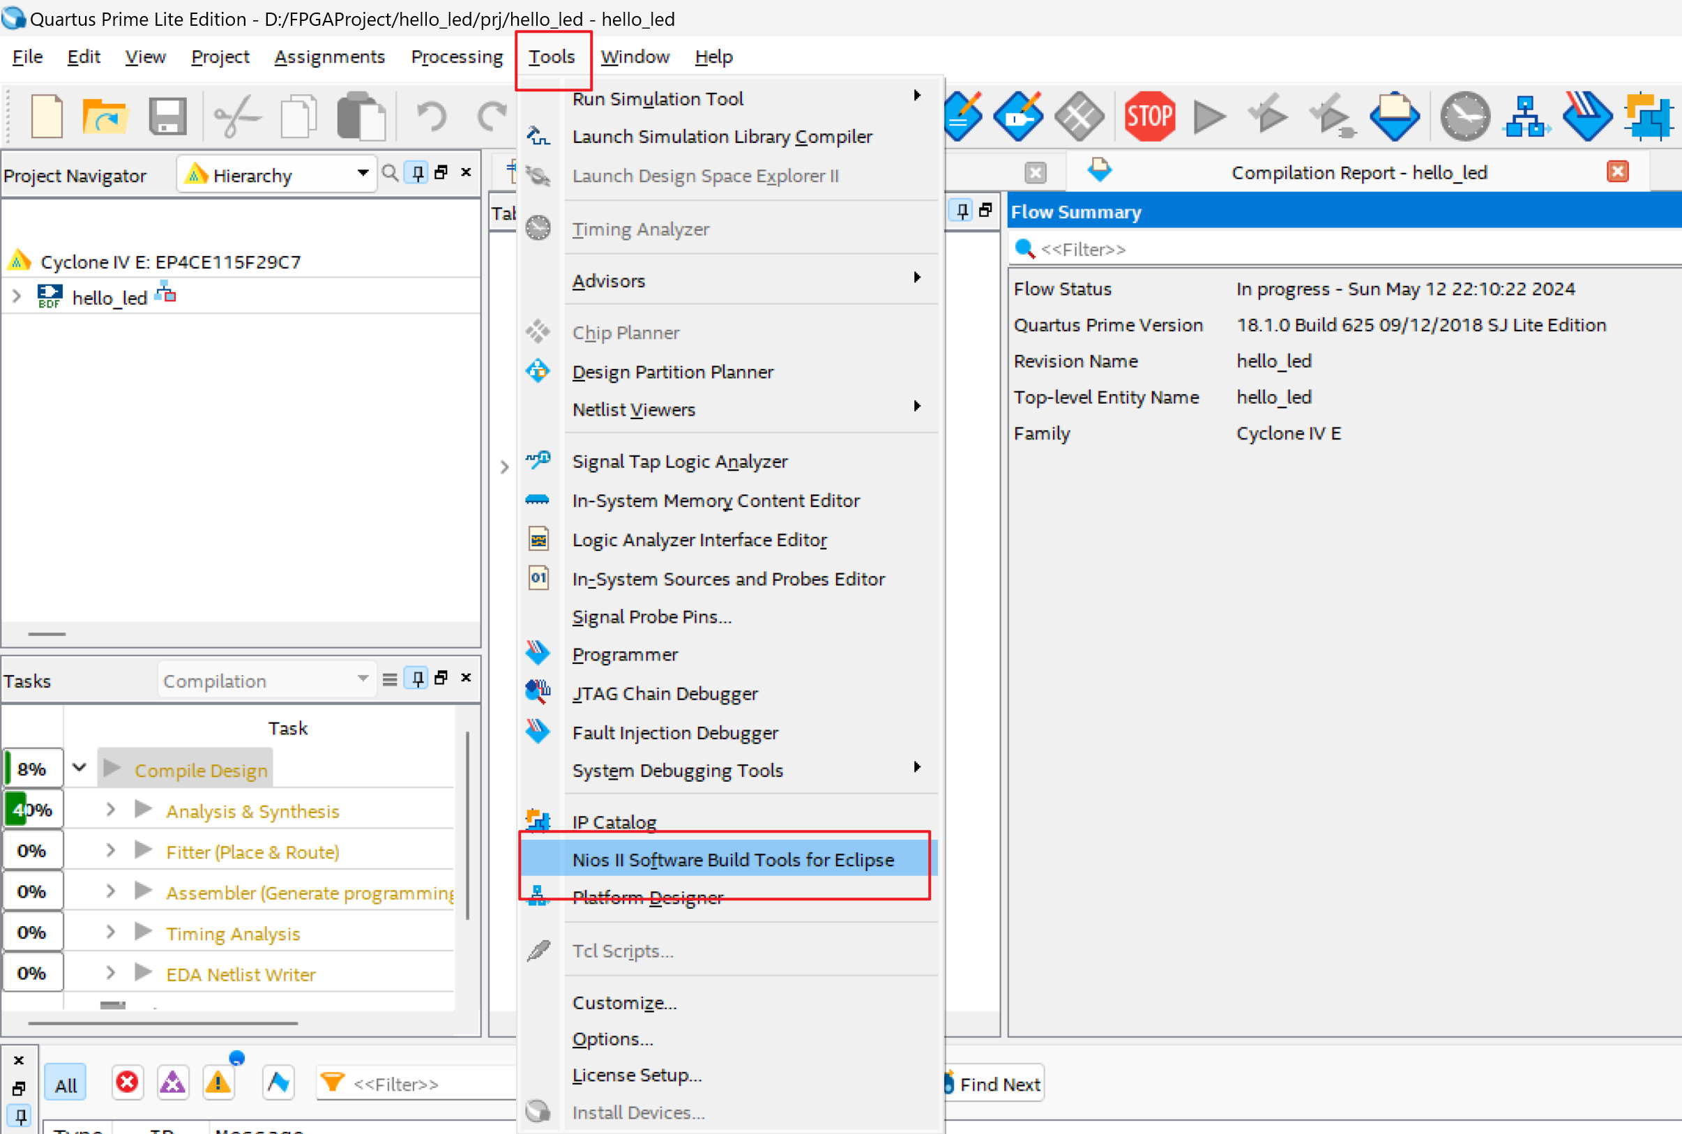Image resolution: width=1682 pixels, height=1134 pixels.
Task: Click the Compile Design 8% progress bar
Action: coord(33,768)
